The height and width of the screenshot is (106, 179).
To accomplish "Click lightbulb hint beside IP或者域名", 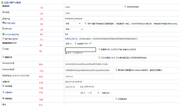I will click(116, 99).
